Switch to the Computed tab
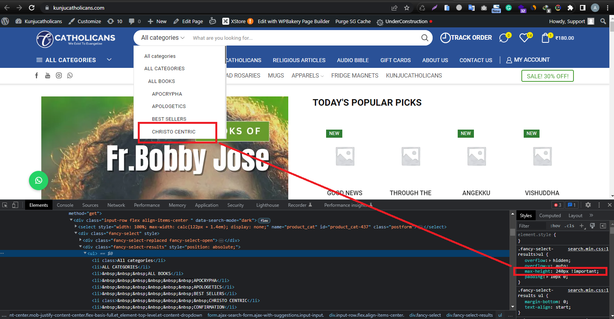This screenshot has width=614, height=319. pyautogui.click(x=550, y=216)
